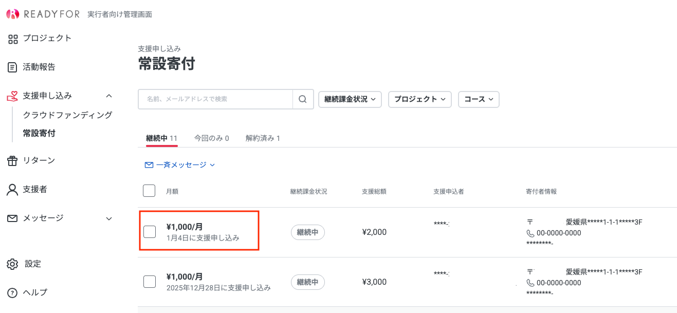Click the 支援申込者 column header
Viewport: 677px width, 313px height.
(x=448, y=192)
